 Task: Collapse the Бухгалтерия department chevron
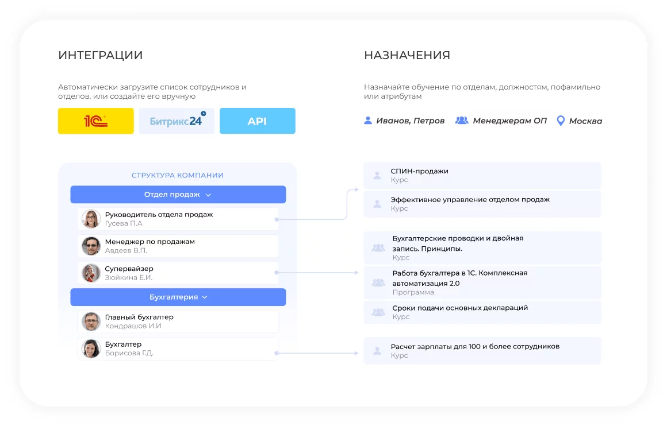205,297
